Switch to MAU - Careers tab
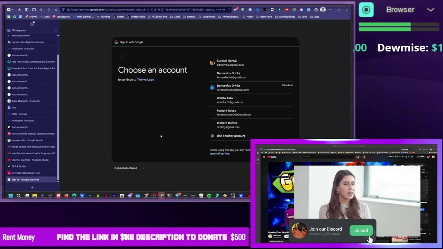The image size is (443, 249). tap(31, 114)
